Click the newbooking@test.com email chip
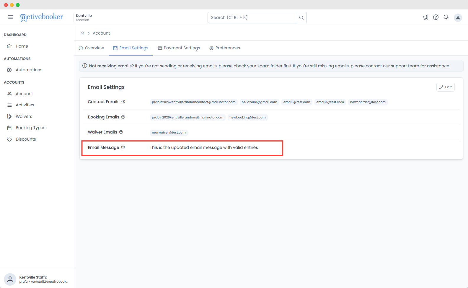This screenshot has width=468, height=288. 247,117
